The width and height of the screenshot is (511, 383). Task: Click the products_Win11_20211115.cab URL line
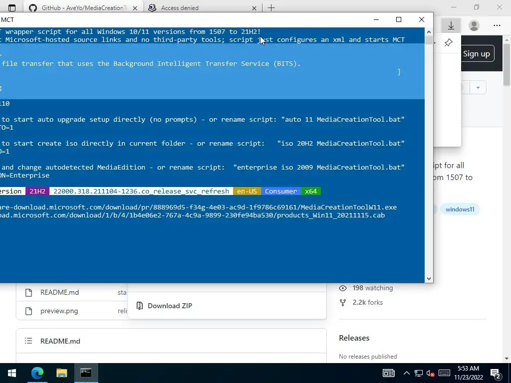[x=192, y=215]
